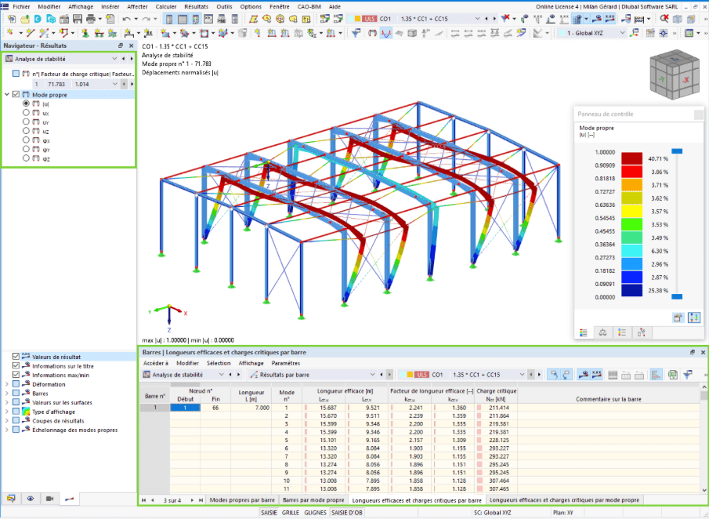
Task: Click the Nœud Début cell with value 1
Action: 185,408
